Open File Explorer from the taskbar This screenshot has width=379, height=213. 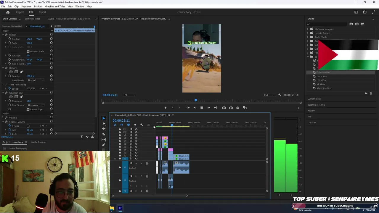112,208
